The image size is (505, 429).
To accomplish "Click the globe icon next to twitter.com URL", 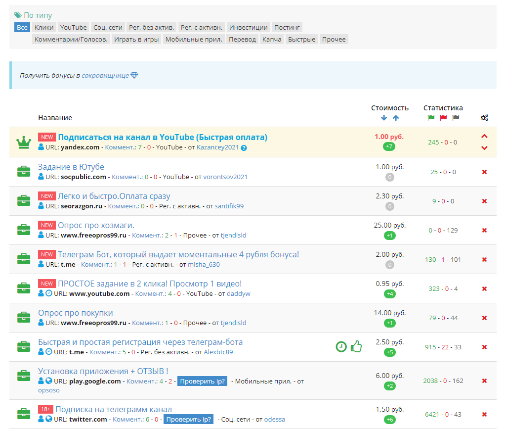I will (49, 419).
